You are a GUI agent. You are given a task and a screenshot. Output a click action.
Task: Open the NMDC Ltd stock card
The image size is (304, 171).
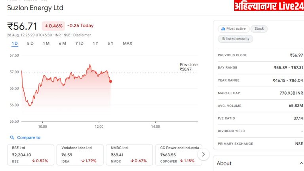[128, 154]
